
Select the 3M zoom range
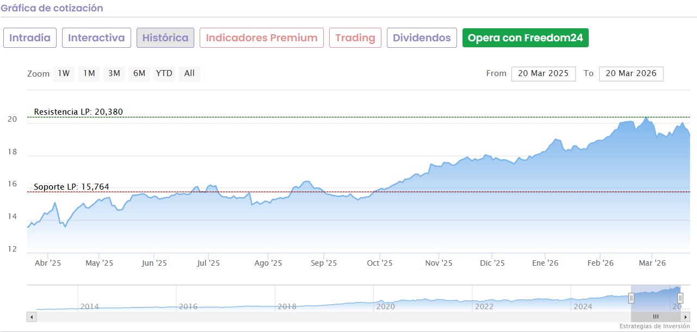point(114,73)
